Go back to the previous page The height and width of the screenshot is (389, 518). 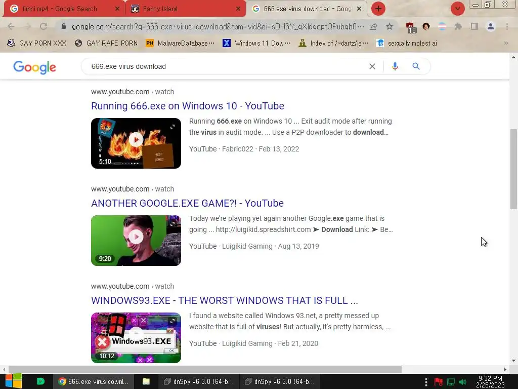(x=11, y=26)
